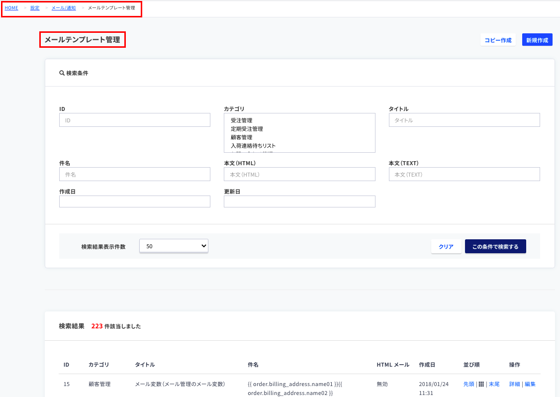Click the 新規作成 button

pyautogui.click(x=537, y=40)
